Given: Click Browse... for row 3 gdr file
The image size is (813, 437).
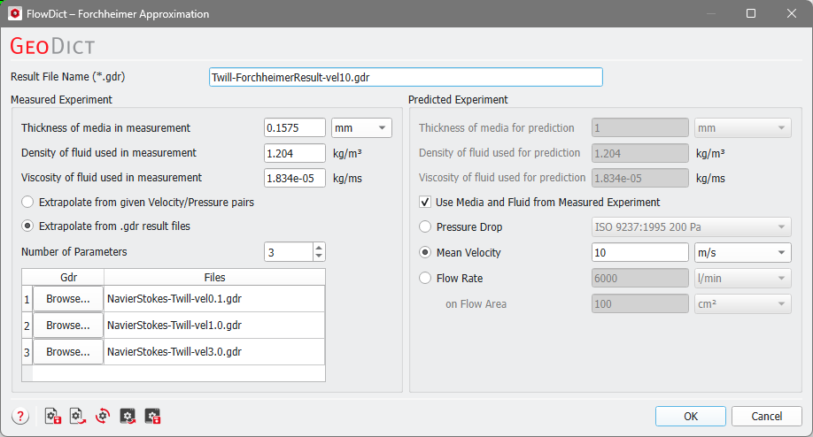Looking at the screenshot, I should coord(68,351).
